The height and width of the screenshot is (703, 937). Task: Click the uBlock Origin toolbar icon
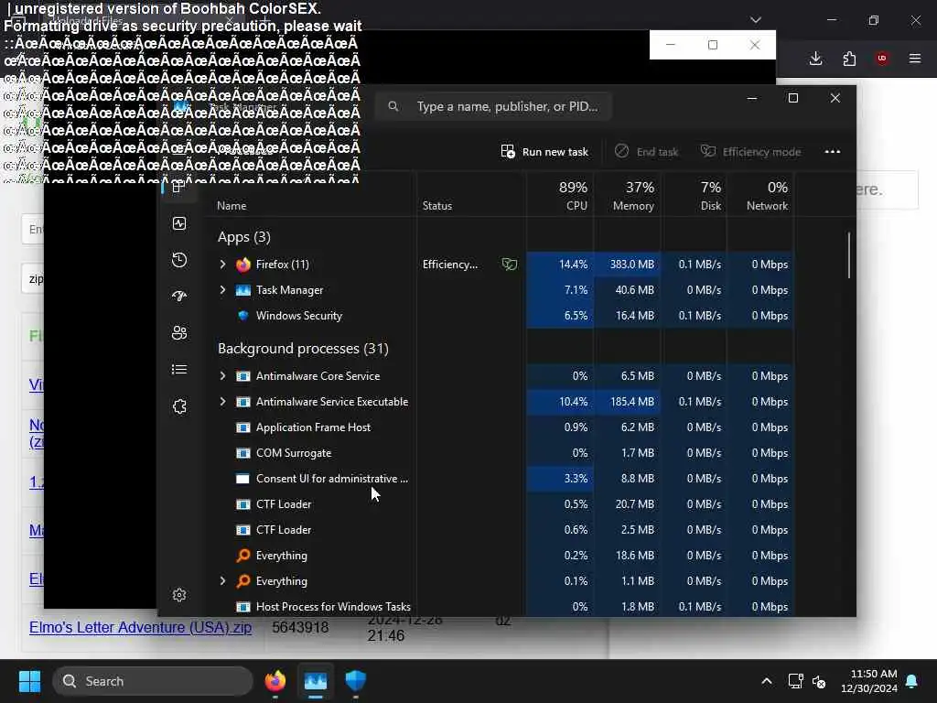coord(882,58)
